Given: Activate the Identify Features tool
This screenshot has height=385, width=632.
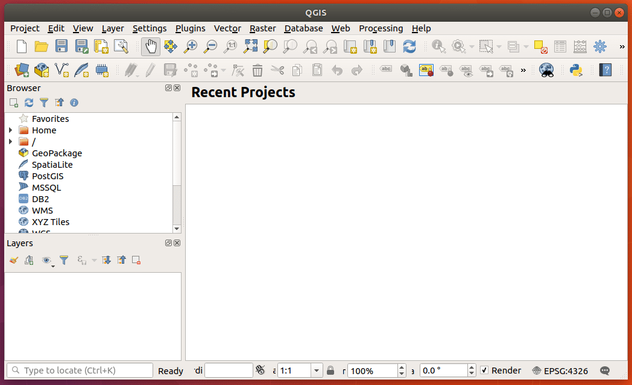Looking at the screenshot, I should [x=438, y=46].
